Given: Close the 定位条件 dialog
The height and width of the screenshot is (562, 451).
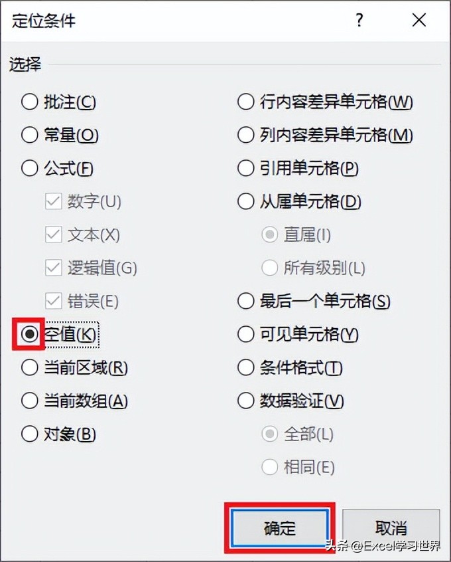Looking at the screenshot, I should click(x=419, y=20).
